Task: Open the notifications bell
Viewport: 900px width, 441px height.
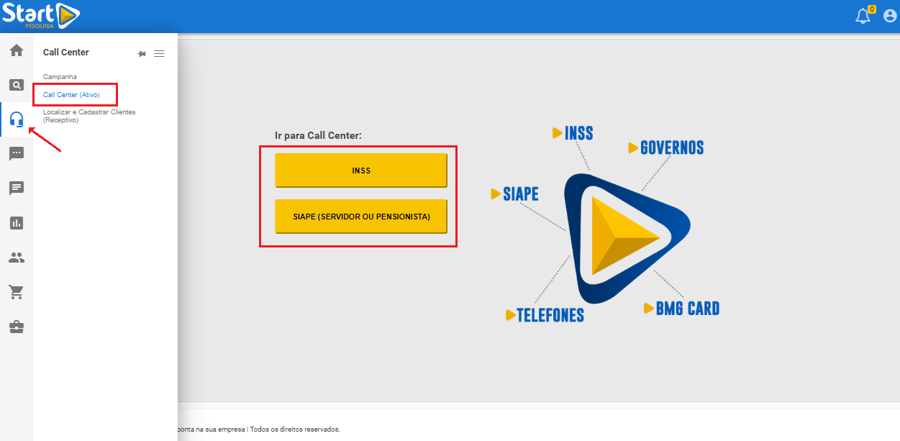Action: tap(863, 16)
